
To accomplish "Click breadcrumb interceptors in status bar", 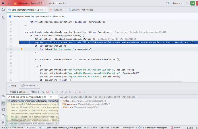I will click(129, 128).
